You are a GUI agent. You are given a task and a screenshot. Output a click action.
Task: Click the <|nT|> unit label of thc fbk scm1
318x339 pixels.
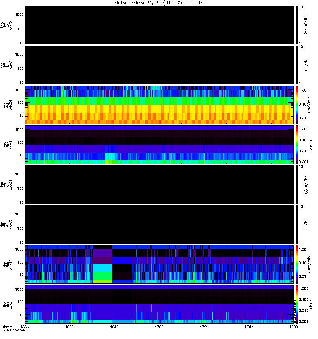(x=311, y=304)
